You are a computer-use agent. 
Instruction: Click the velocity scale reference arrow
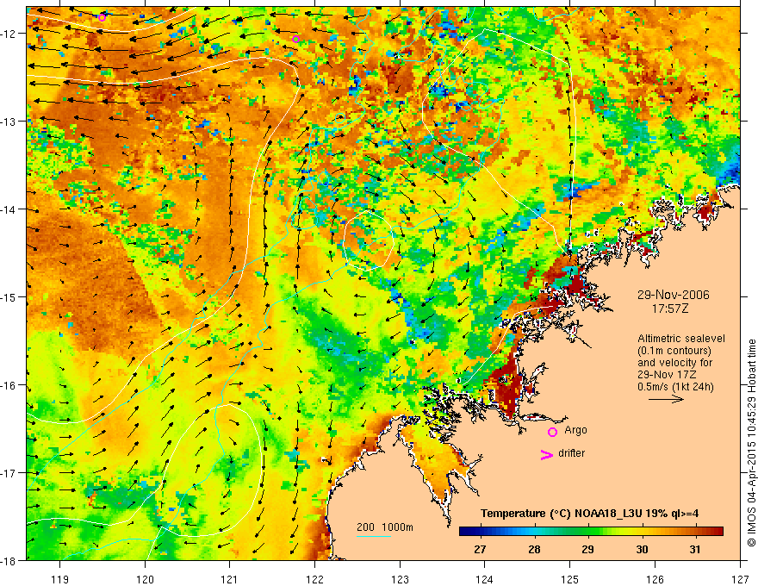coord(666,399)
